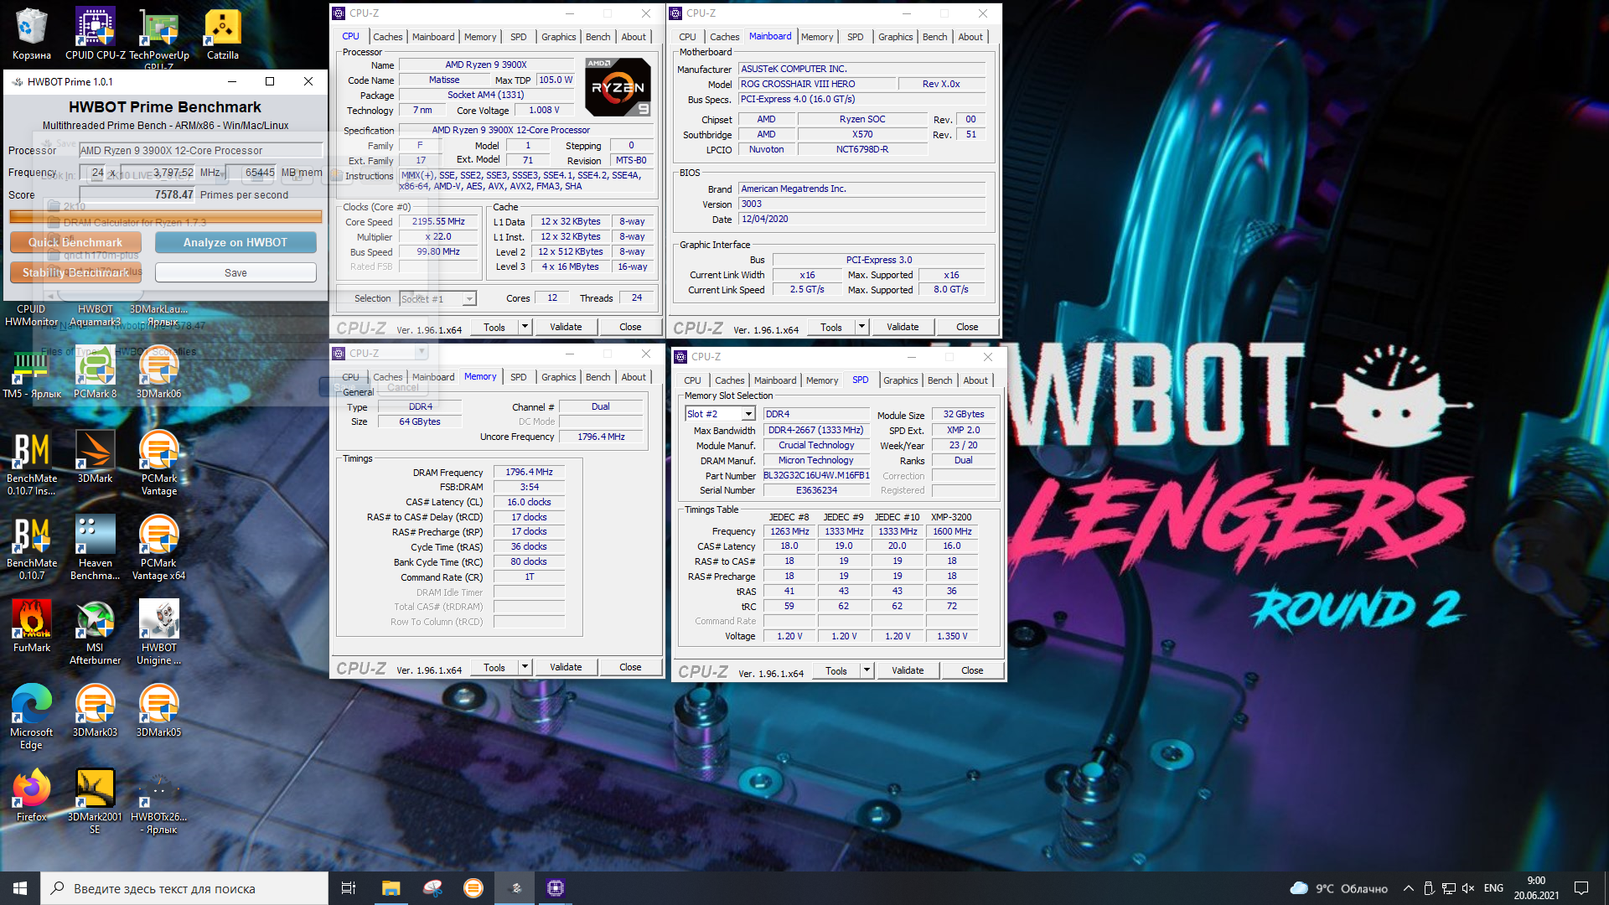Click Save button in HWBOT Prime

tap(235, 272)
